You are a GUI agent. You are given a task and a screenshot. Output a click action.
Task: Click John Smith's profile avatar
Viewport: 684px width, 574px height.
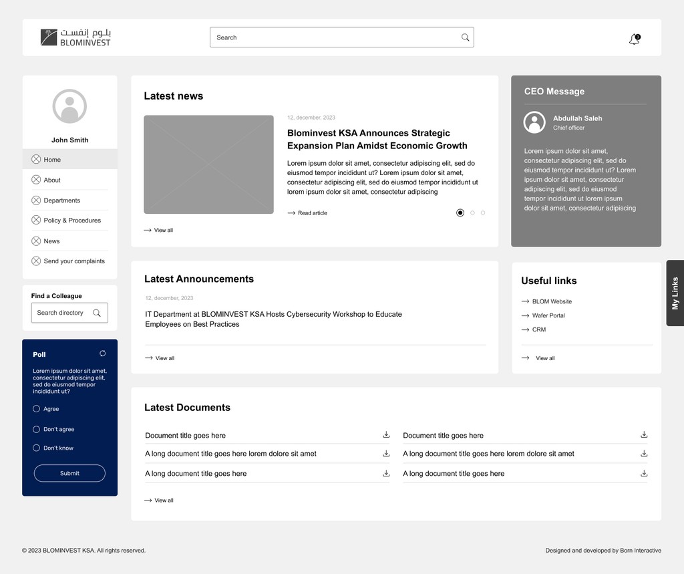(x=69, y=106)
